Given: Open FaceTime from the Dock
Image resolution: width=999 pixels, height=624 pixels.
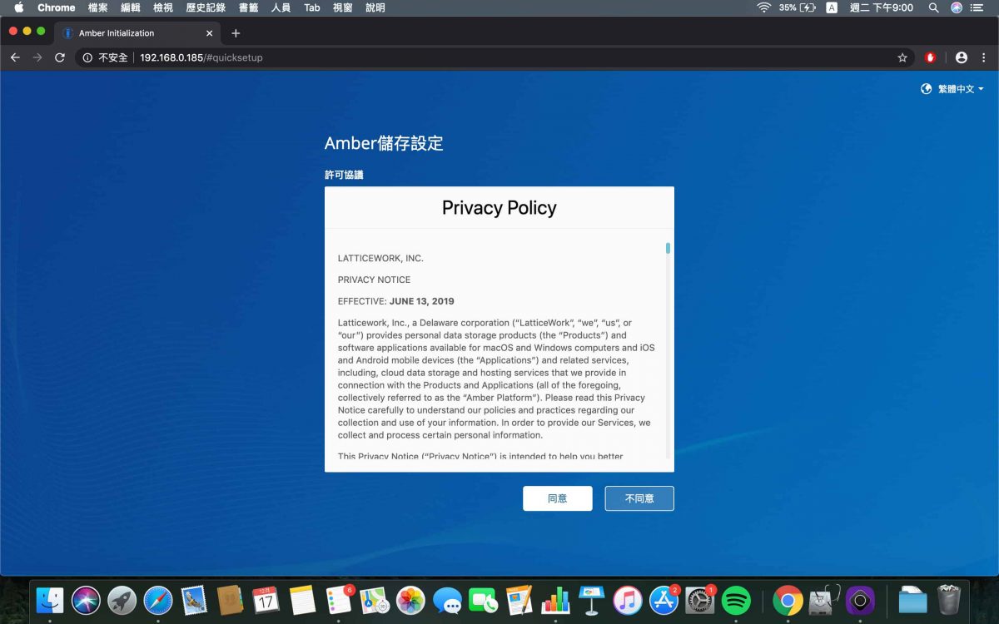Looking at the screenshot, I should [x=483, y=600].
